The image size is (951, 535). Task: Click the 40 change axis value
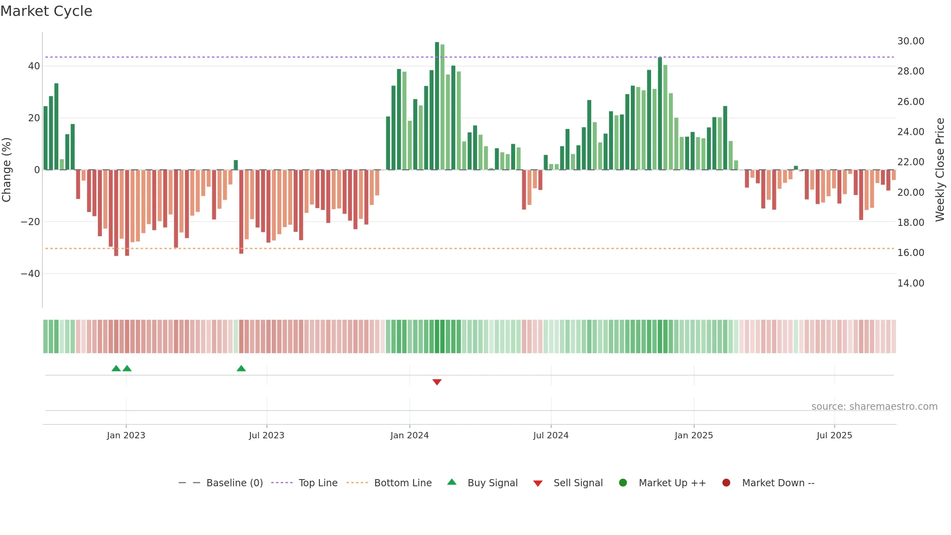[34, 66]
